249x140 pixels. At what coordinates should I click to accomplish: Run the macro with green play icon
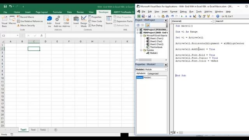pyautogui.click(x=182, y=16)
